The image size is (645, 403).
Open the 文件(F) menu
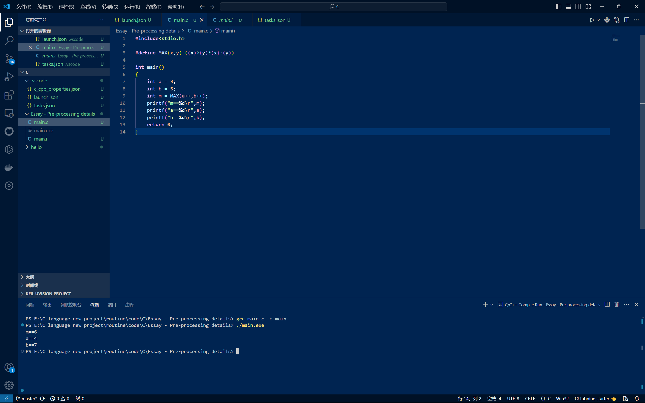coord(24,7)
